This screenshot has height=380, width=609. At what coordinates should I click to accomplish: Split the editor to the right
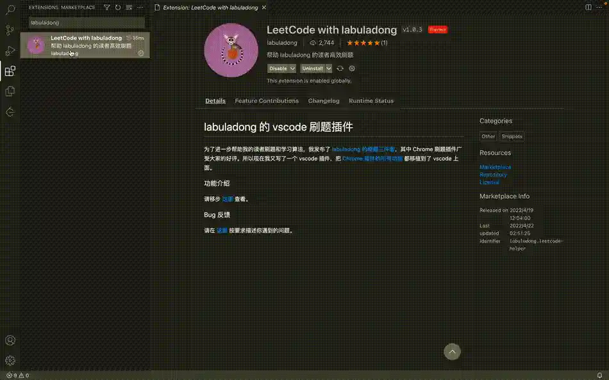[x=588, y=8]
